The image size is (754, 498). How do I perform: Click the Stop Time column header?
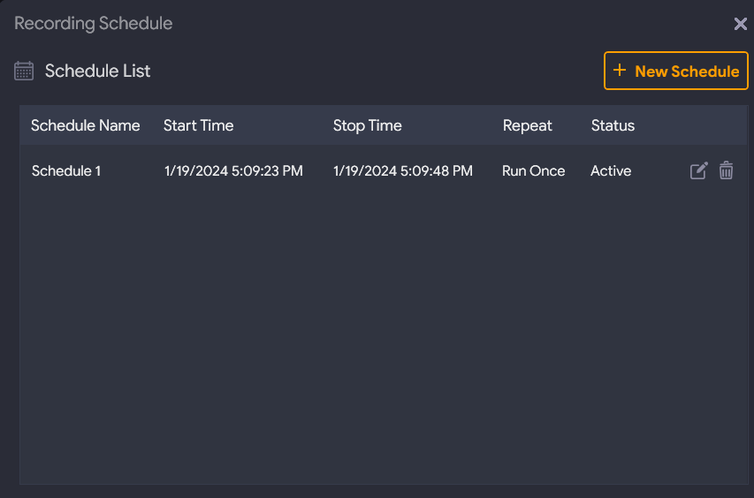click(367, 125)
